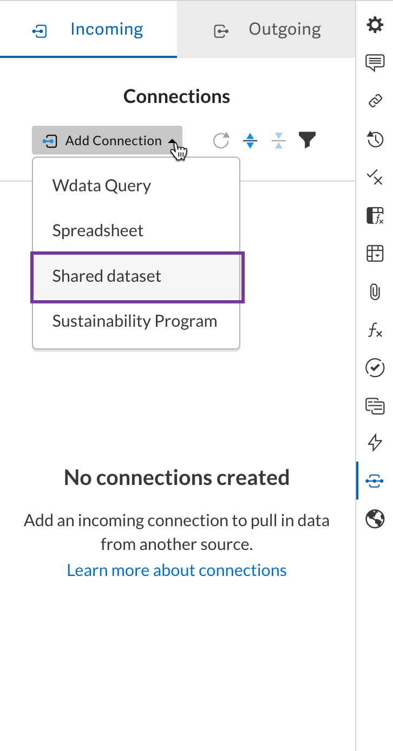
Task: Choose Sustainability Program option
Action: coord(135,321)
